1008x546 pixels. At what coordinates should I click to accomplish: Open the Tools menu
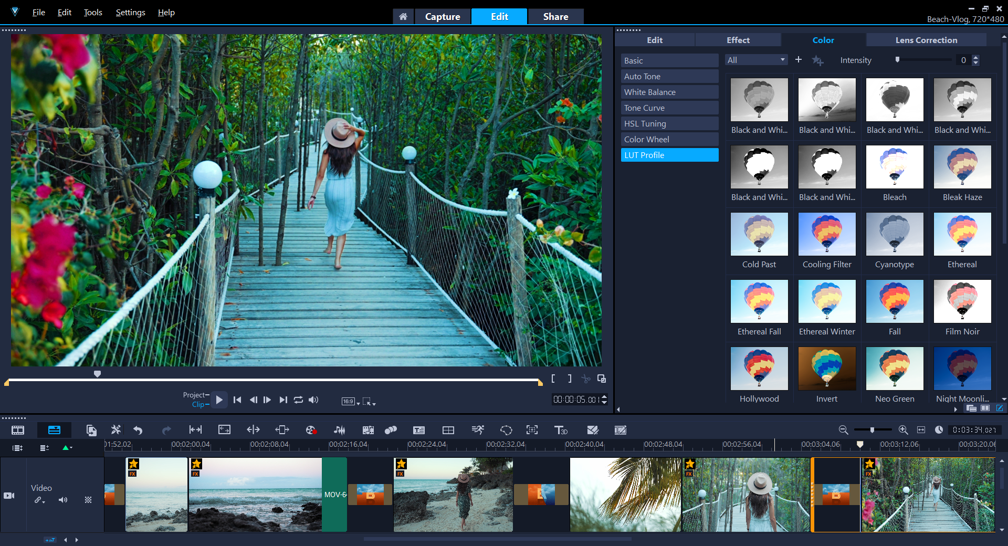(x=93, y=13)
